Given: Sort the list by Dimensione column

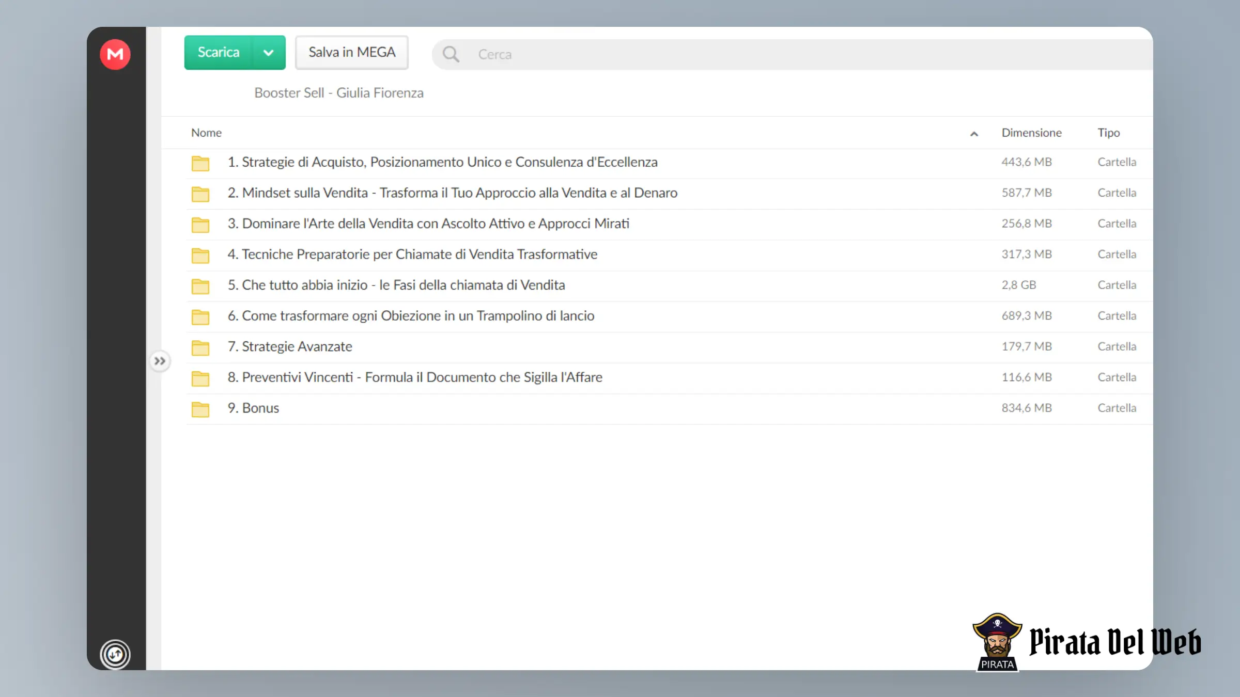Looking at the screenshot, I should 1032,133.
